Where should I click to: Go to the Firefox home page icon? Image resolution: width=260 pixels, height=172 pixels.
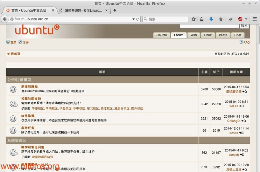[221, 19]
